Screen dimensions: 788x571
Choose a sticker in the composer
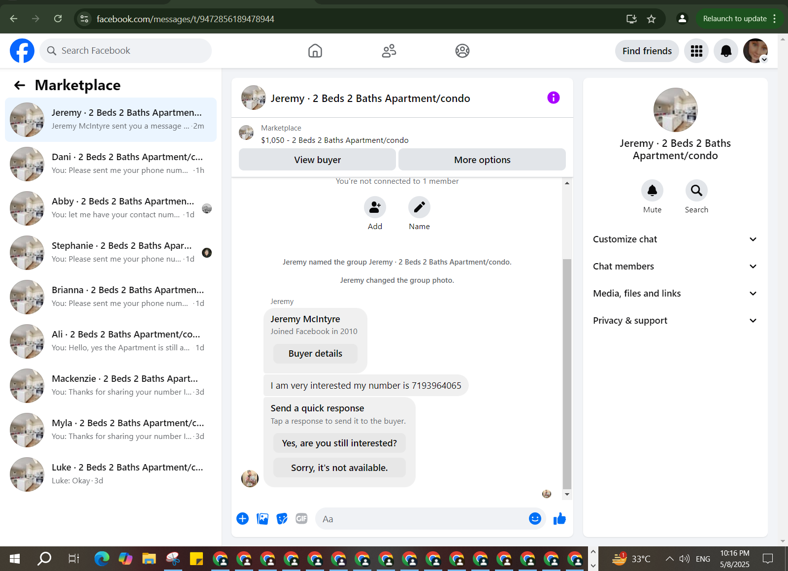click(x=282, y=519)
